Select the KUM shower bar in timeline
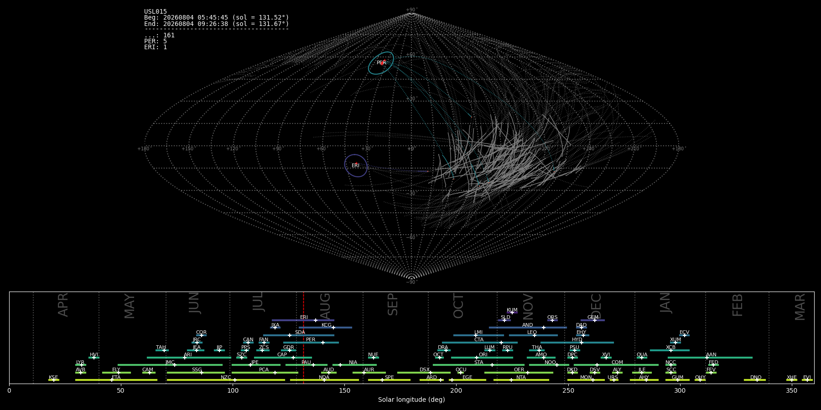This screenshot has height=410, width=821. click(512, 313)
